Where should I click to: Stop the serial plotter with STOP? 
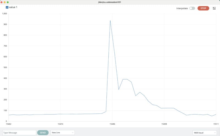203,8
